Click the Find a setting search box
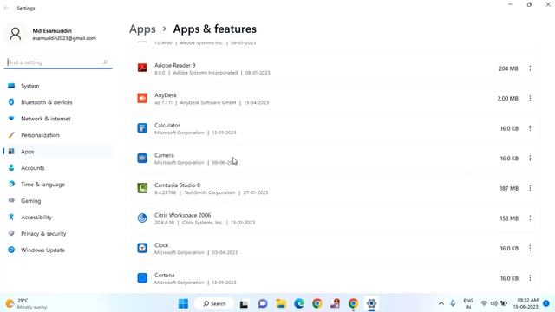Viewport: 555px width, 312px height. coord(58,62)
